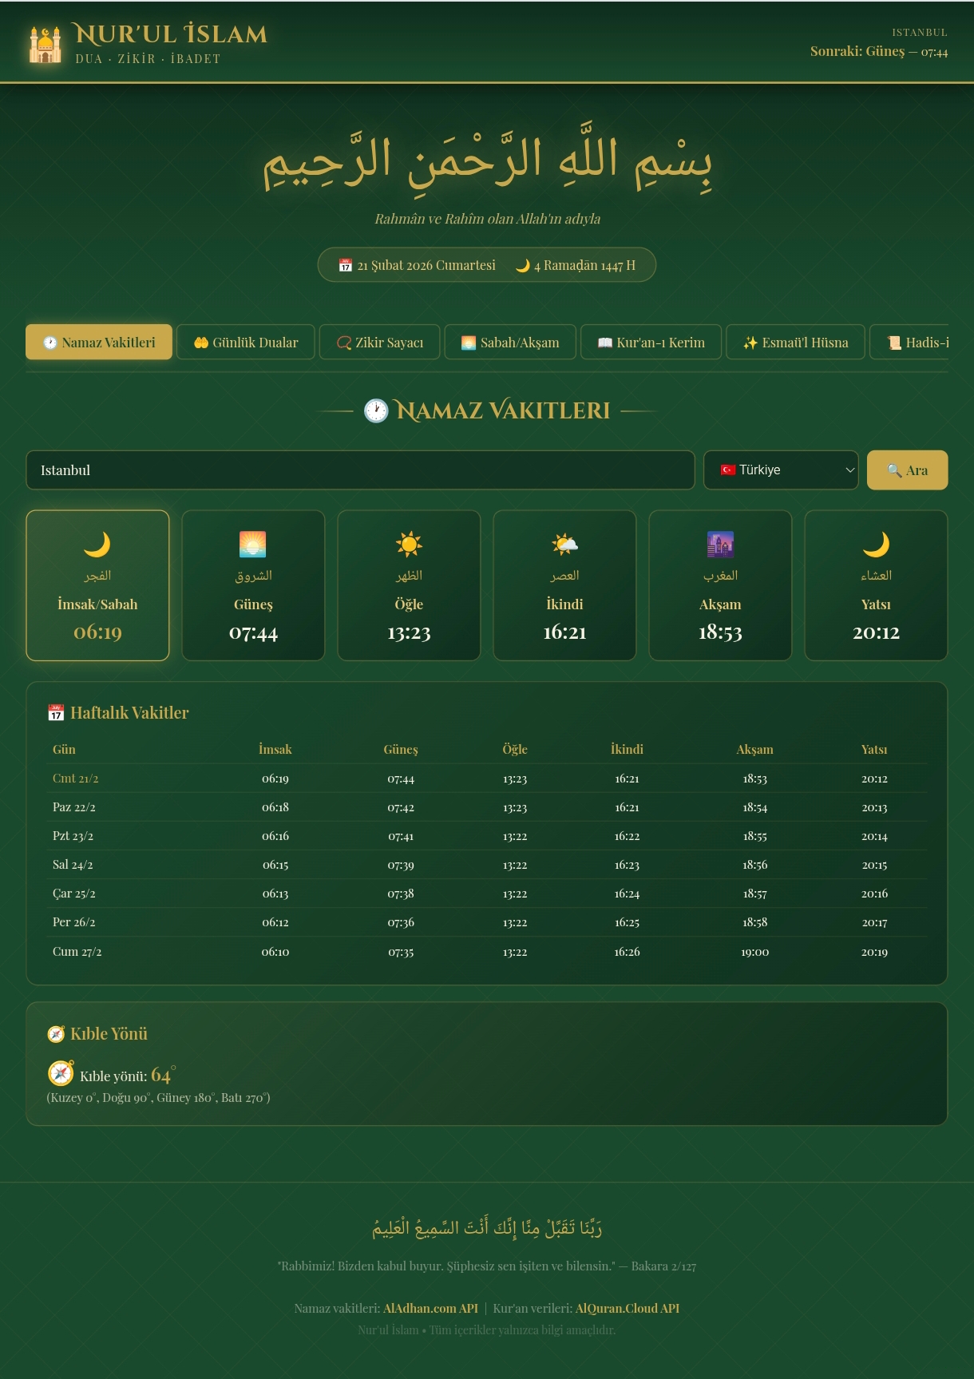Click the clock icon on Namaz Vakitleri tab
The image size is (974, 1379).
(50, 343)
